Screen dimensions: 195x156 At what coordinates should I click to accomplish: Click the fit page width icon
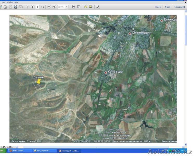(x=74, y=7)
